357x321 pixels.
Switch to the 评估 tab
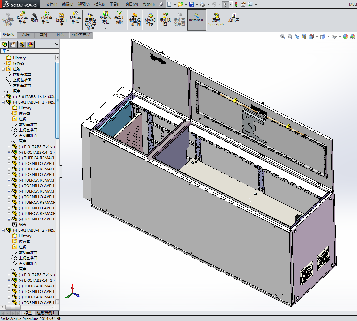pyautogui.click(x=61, y=35)
